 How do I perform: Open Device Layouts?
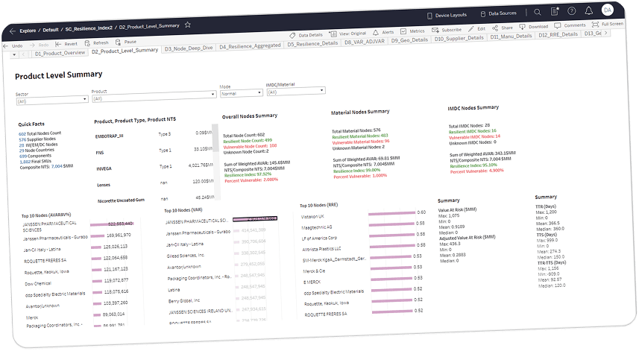447,16
